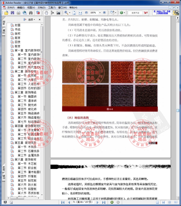181x206 pixels.
Task: Click the 搜索网络 web search field
Action: pyautogui.click(x=135, y=13)
